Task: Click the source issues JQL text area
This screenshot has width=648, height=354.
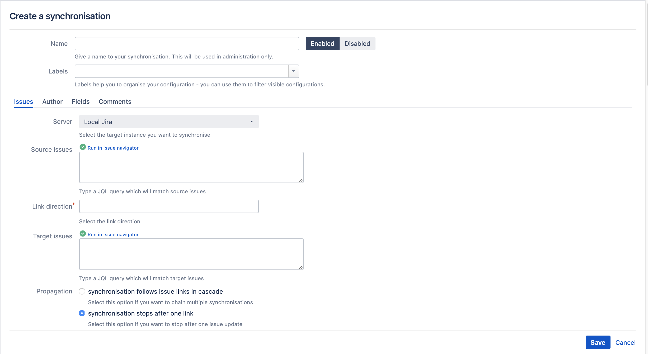Action: pyautogui.click(x=191, y=167)
